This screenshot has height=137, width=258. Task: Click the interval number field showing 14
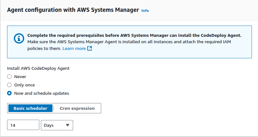[23, 125]
